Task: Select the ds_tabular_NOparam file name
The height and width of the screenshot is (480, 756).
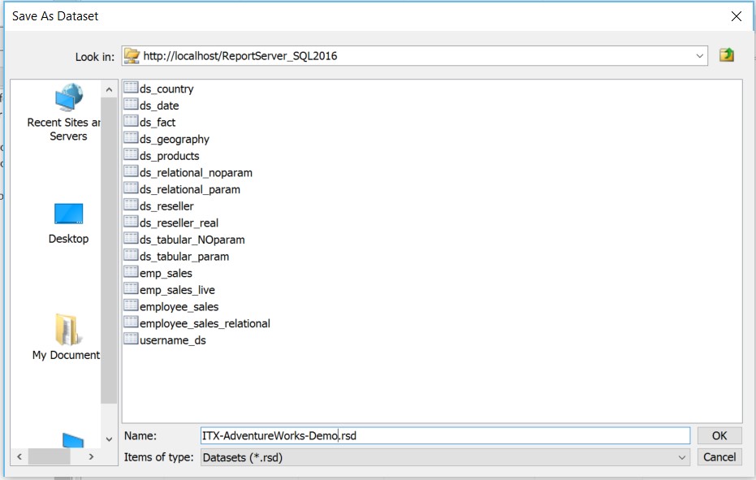Action: click(192, 240)
